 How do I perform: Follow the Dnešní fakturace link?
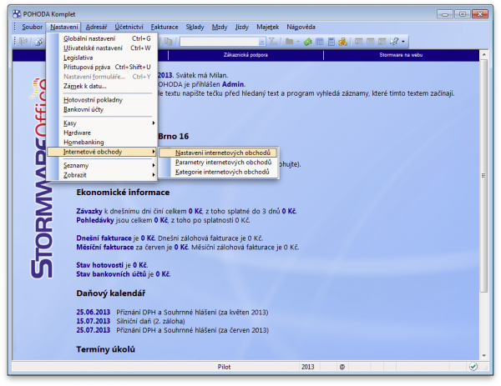click(104, 238)
